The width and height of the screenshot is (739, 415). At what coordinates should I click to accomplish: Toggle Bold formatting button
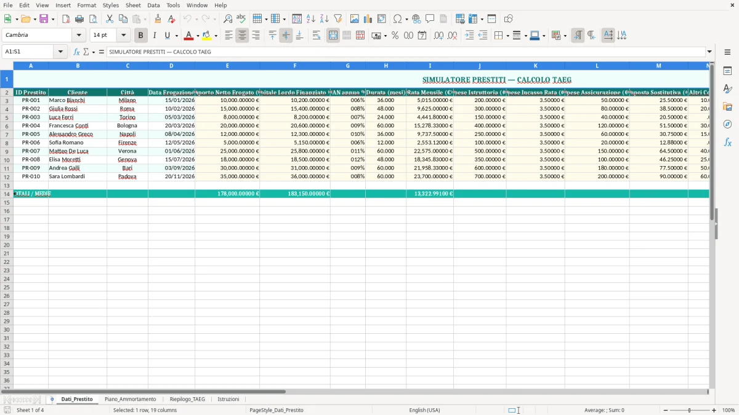[141, 36]
